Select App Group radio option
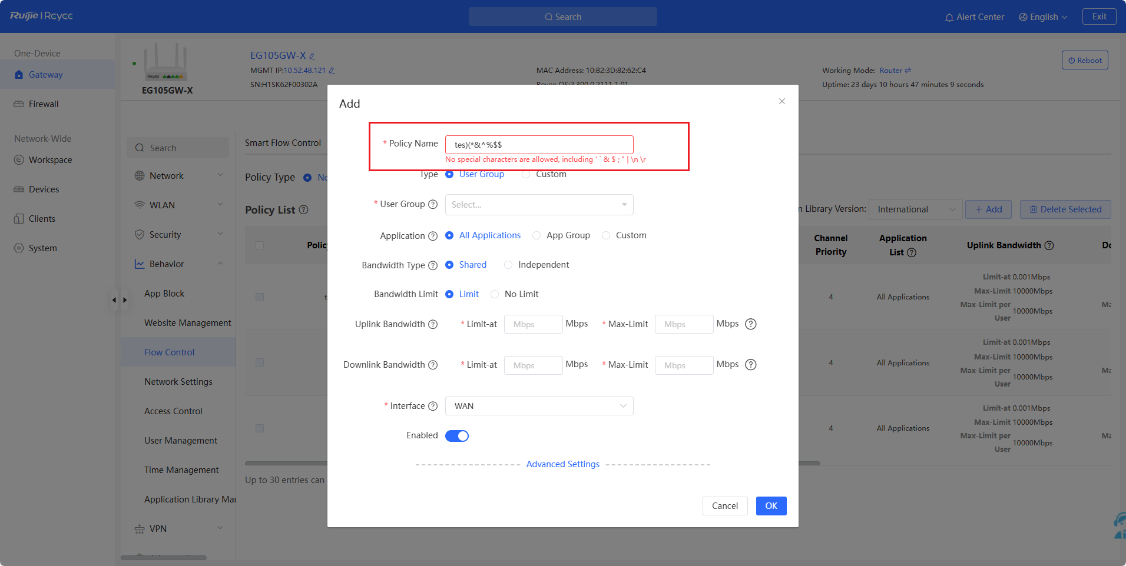 pyautogui.click(x=536, y=235)
